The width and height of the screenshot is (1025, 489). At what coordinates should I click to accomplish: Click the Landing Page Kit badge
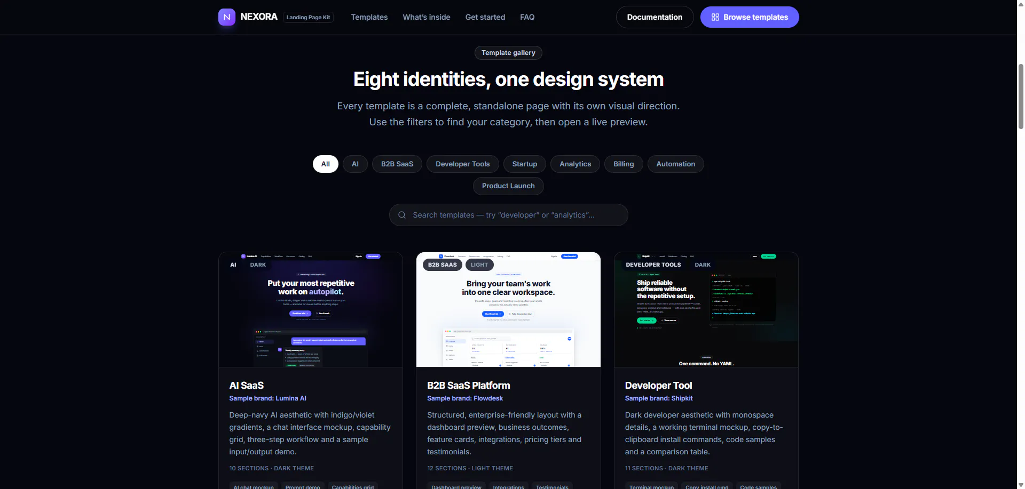308,17
